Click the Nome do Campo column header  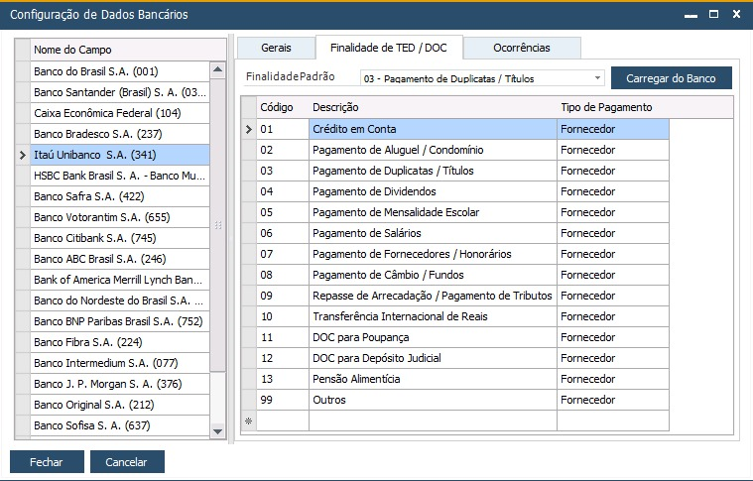pos(128,50)
